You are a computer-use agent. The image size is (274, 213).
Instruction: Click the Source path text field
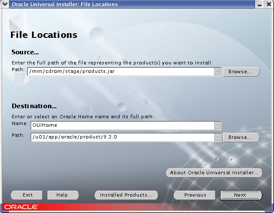point(120,72)
